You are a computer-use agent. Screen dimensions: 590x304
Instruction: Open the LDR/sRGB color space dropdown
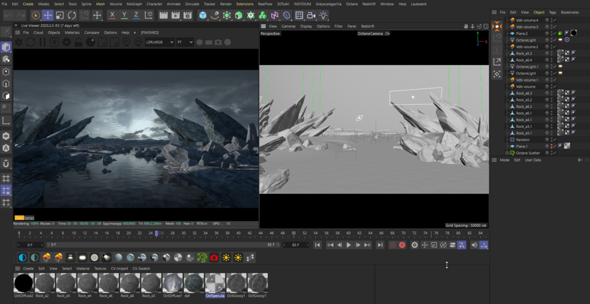point(159,42)
